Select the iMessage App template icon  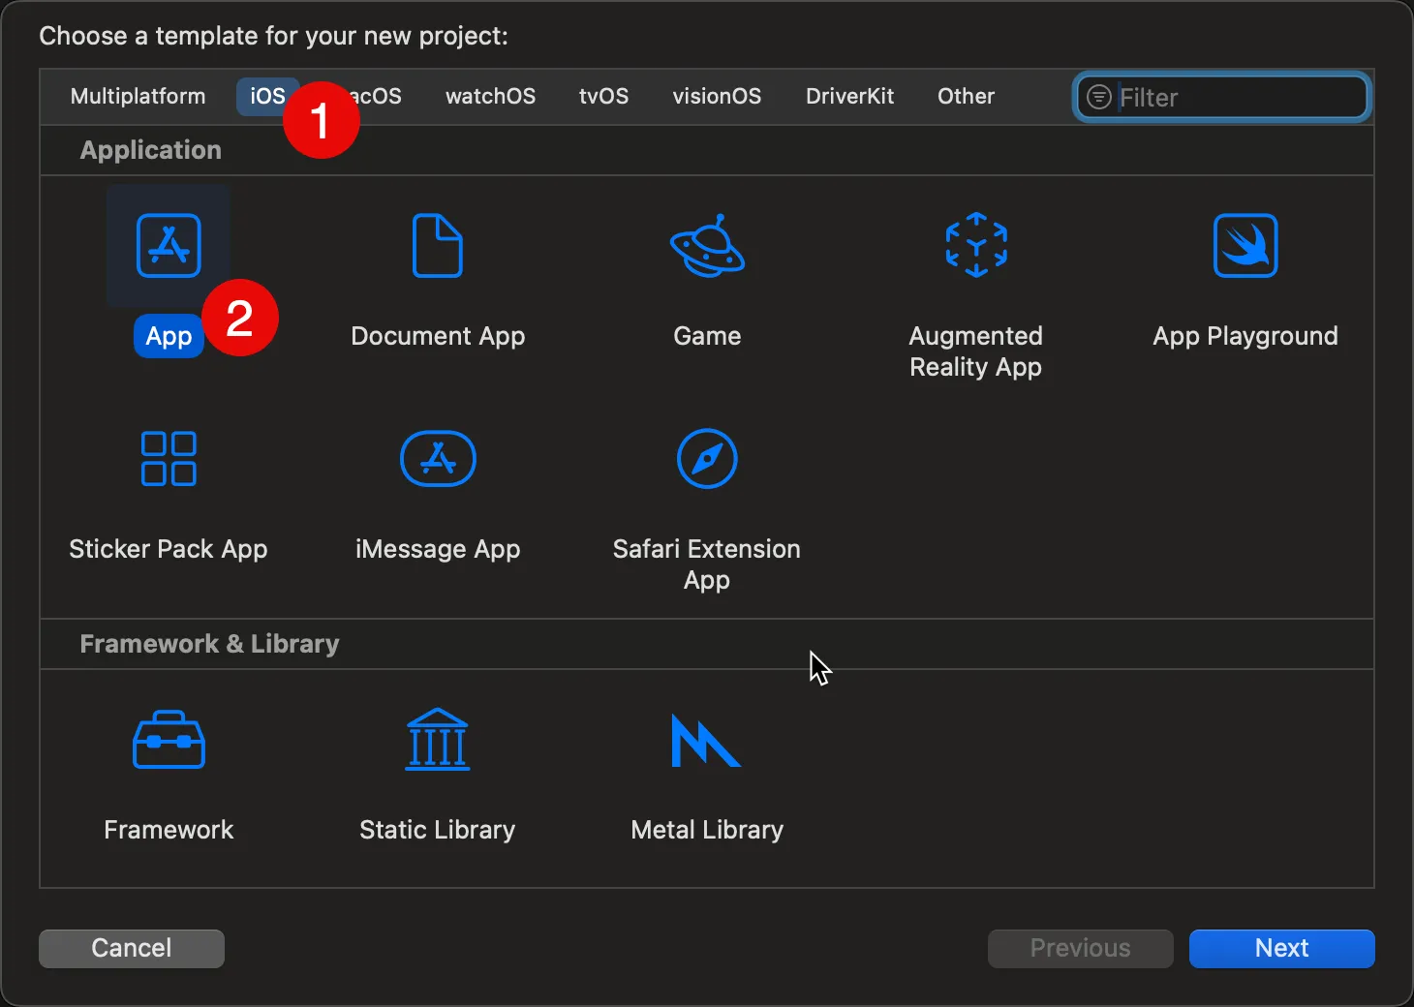[437, 459]
